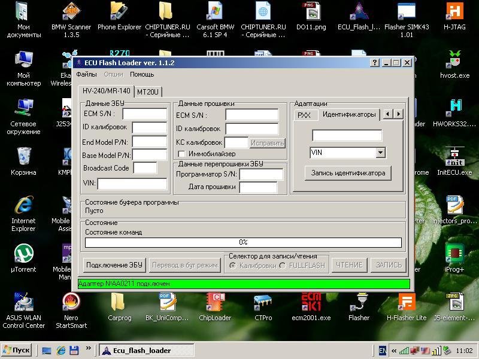
Task: Launch ChipLoader desktop icon
Action: [x=215, y=301]
